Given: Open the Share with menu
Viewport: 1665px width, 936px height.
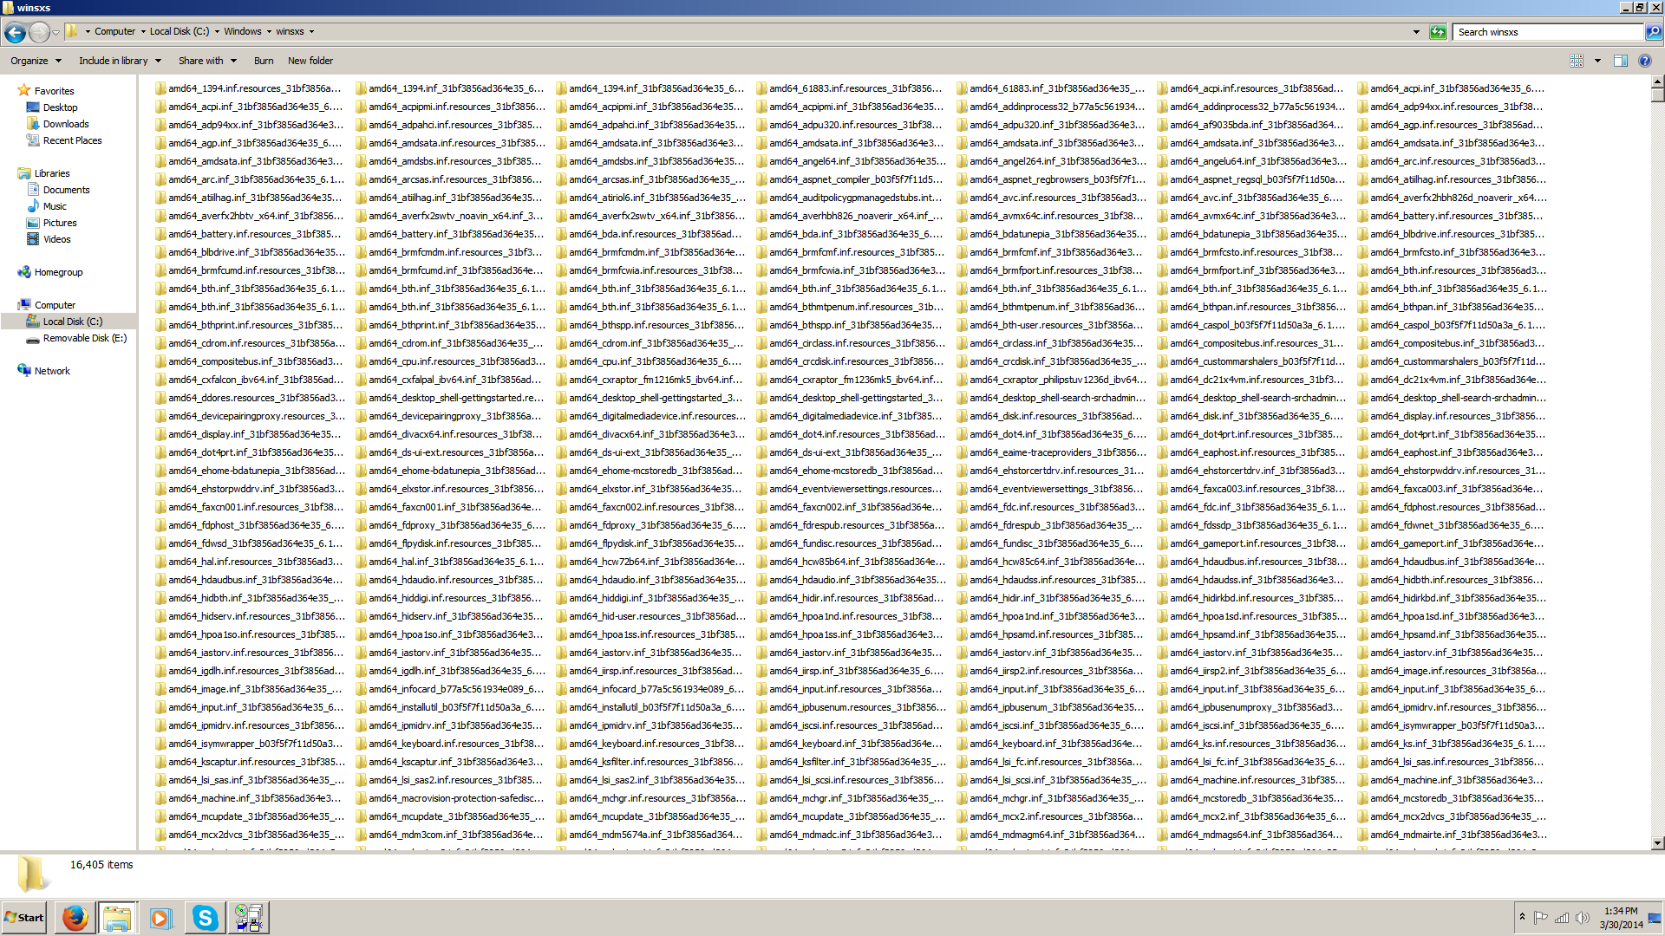Looking at the screenshot, I should coord(207,61).
